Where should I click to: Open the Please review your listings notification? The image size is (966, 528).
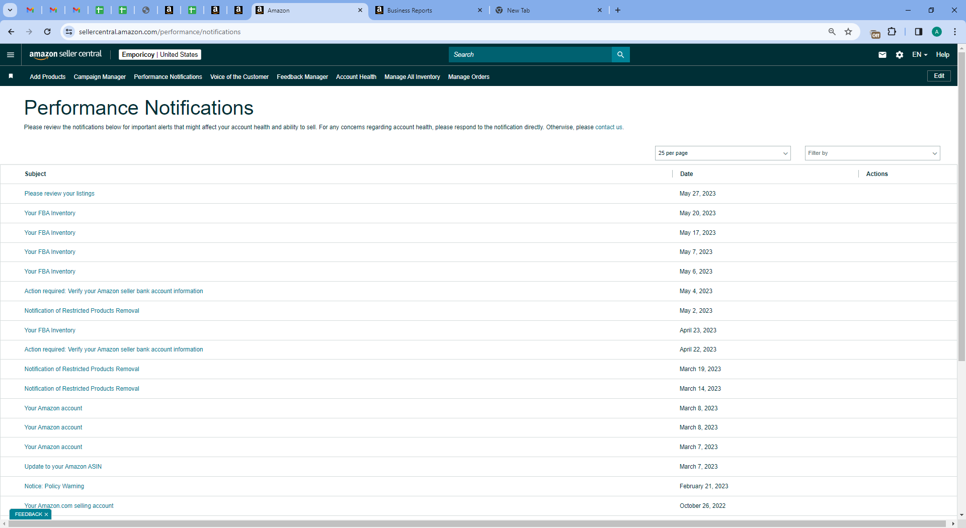click(59, 194)
